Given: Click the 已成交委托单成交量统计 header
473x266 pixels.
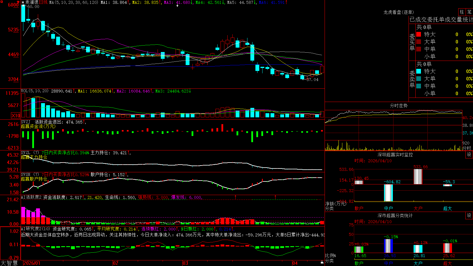Looking at the screenshot, I should [x=441, y=20].
